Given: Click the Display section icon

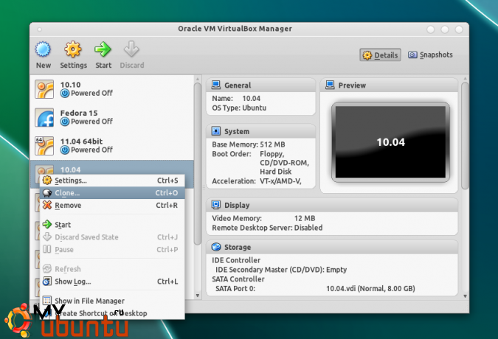Looking at the screenshot, I should [x=216, y=205].
